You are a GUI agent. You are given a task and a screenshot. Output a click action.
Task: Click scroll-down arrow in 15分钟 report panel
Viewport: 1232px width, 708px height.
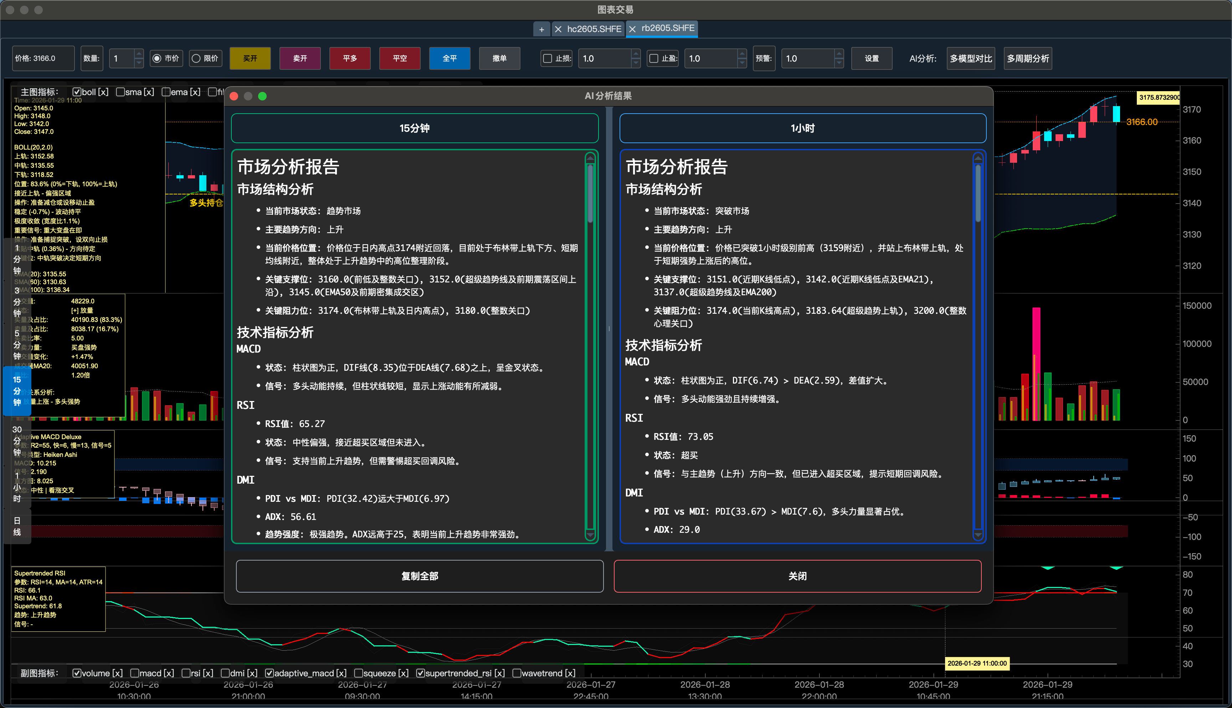click(x=590, y=535)
